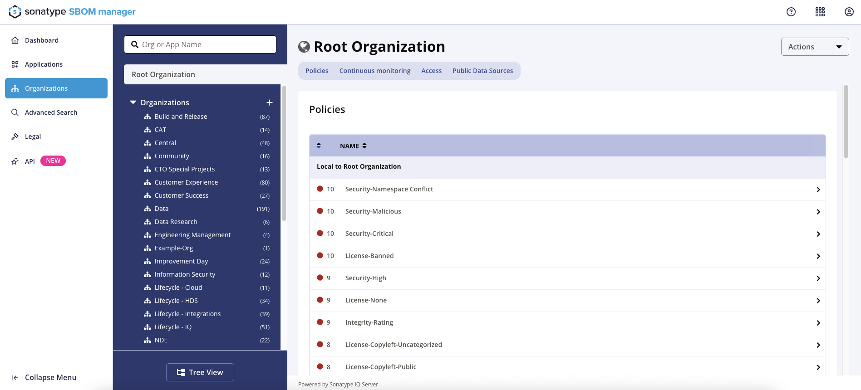Jump to the Access section

click(431, 71)
